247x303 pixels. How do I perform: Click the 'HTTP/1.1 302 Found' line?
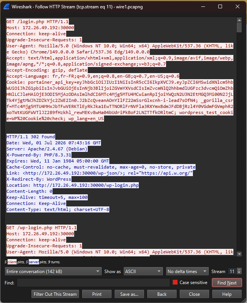pos(31,137)
